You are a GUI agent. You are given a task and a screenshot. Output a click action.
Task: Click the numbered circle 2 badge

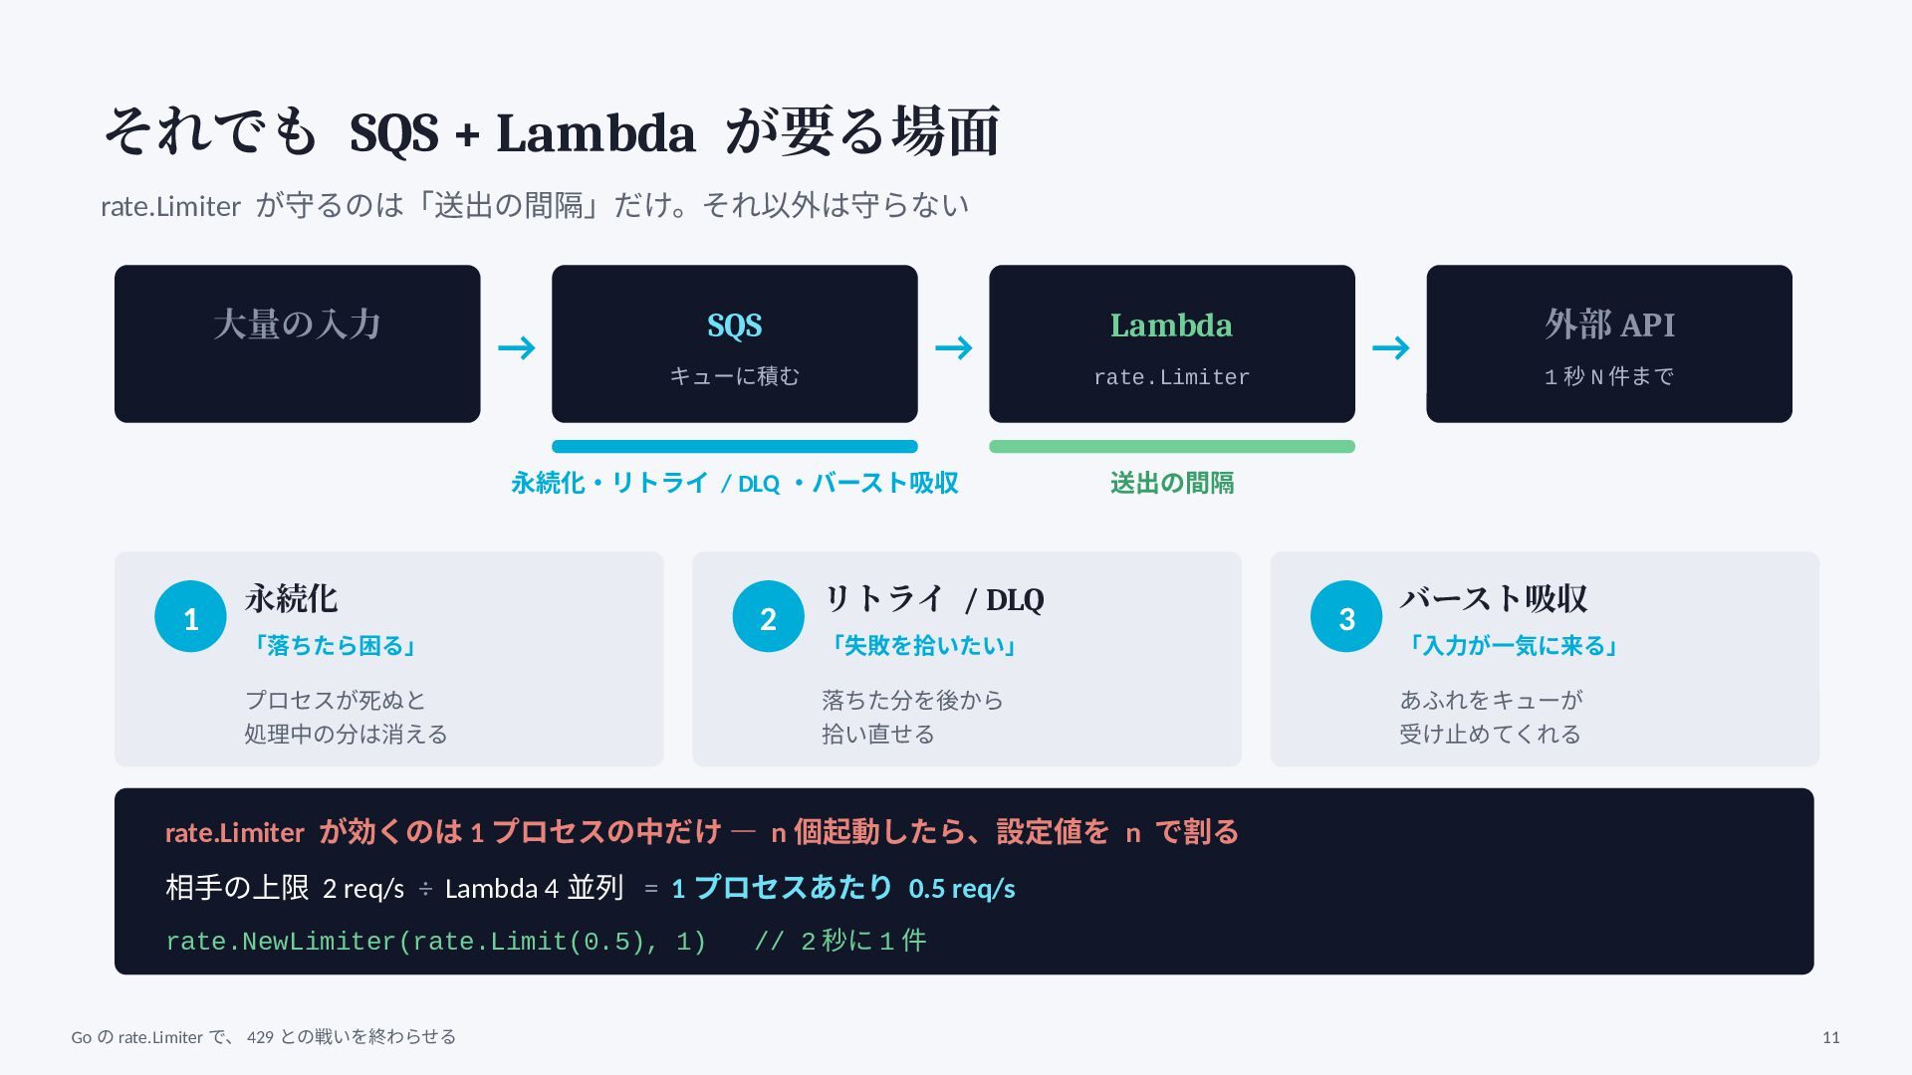pyautogui.click(x=768, y=617)
